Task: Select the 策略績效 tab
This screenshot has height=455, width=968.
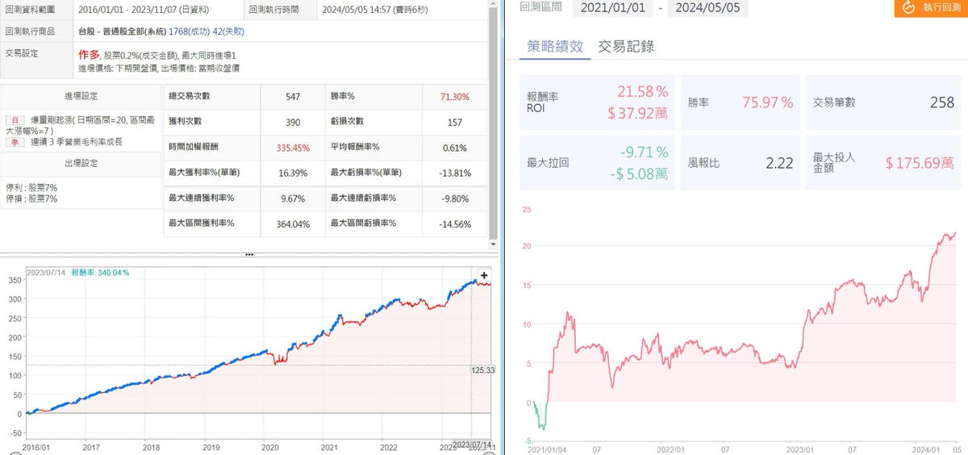Action: click(554, 46)
